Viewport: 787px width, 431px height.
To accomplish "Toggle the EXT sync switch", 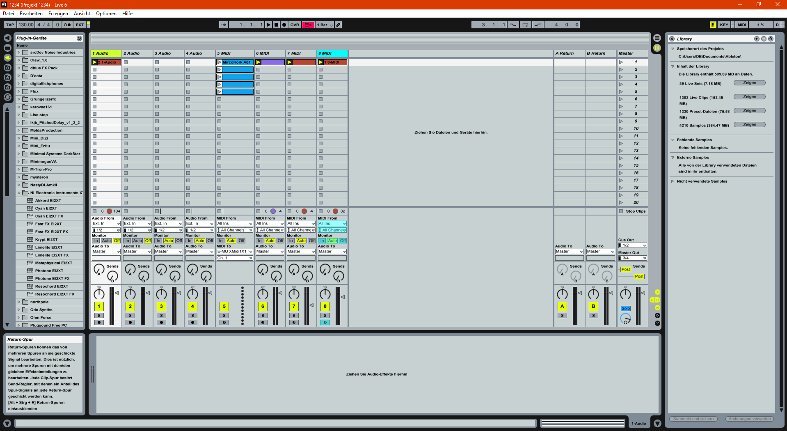I will (80, 25).
